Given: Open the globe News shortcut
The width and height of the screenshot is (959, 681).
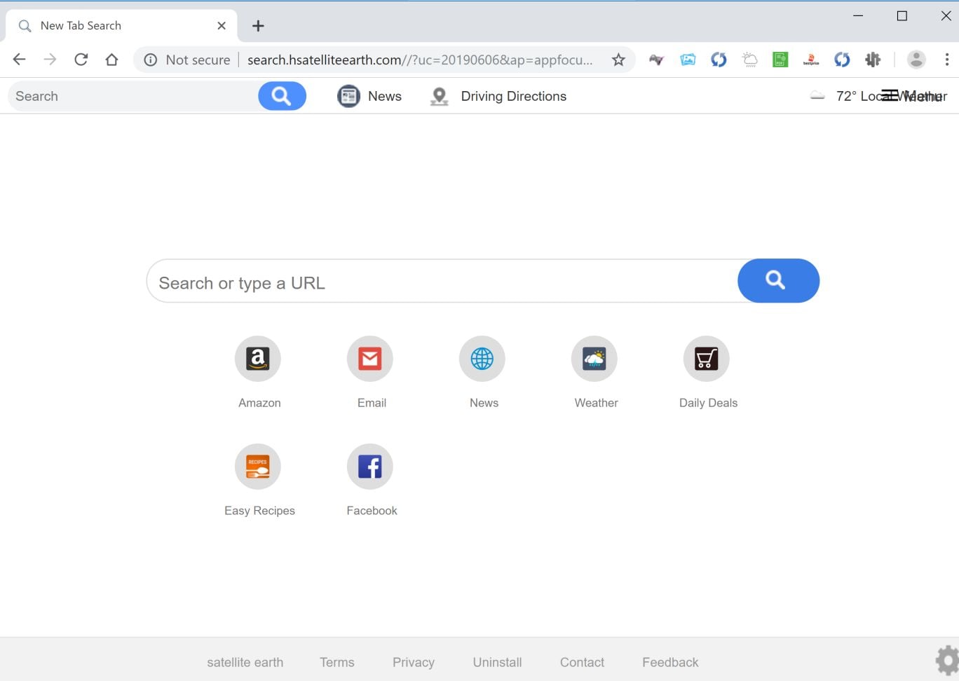Looking at the screenshot, I should coord(482,359).
